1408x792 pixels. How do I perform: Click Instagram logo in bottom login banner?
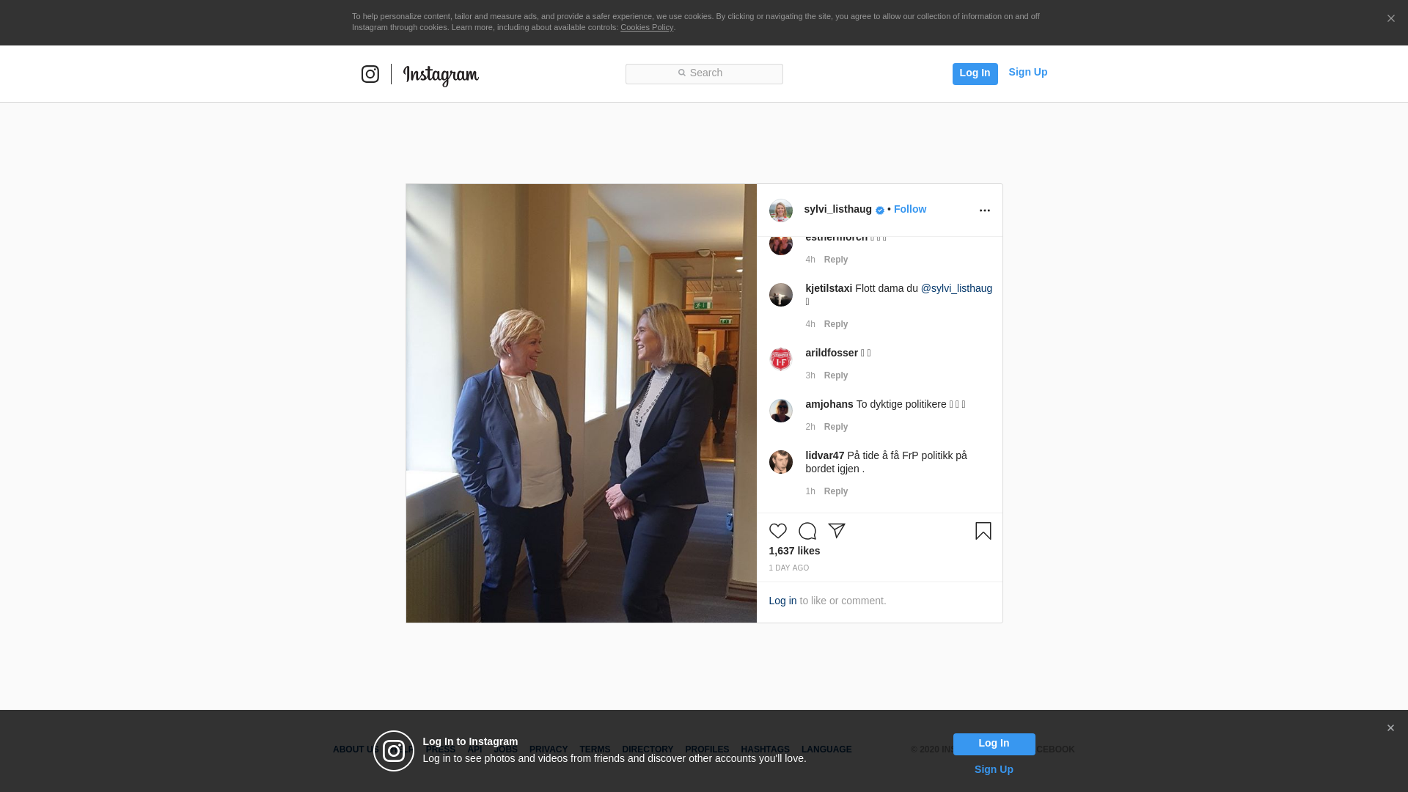pos(394,751)
